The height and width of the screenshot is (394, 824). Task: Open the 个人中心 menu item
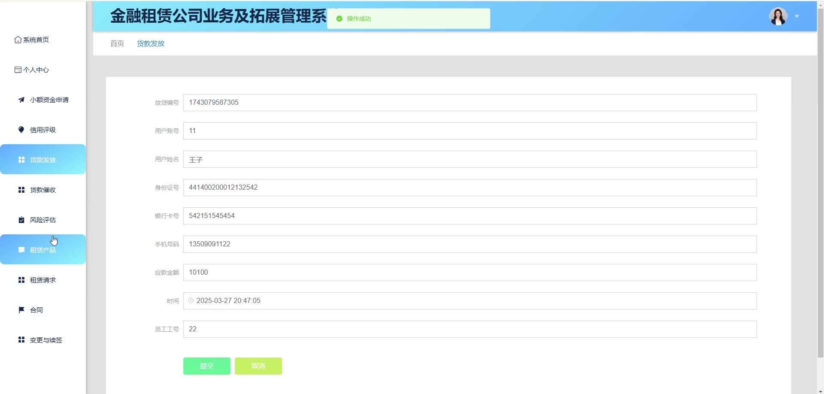[x=43, y=70]
